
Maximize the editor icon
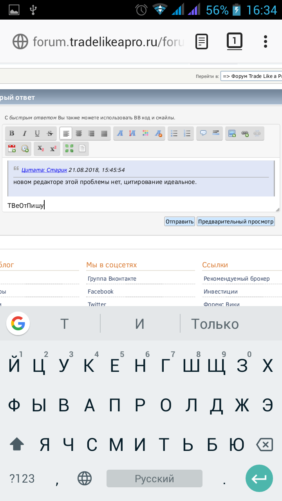(69, 148)
